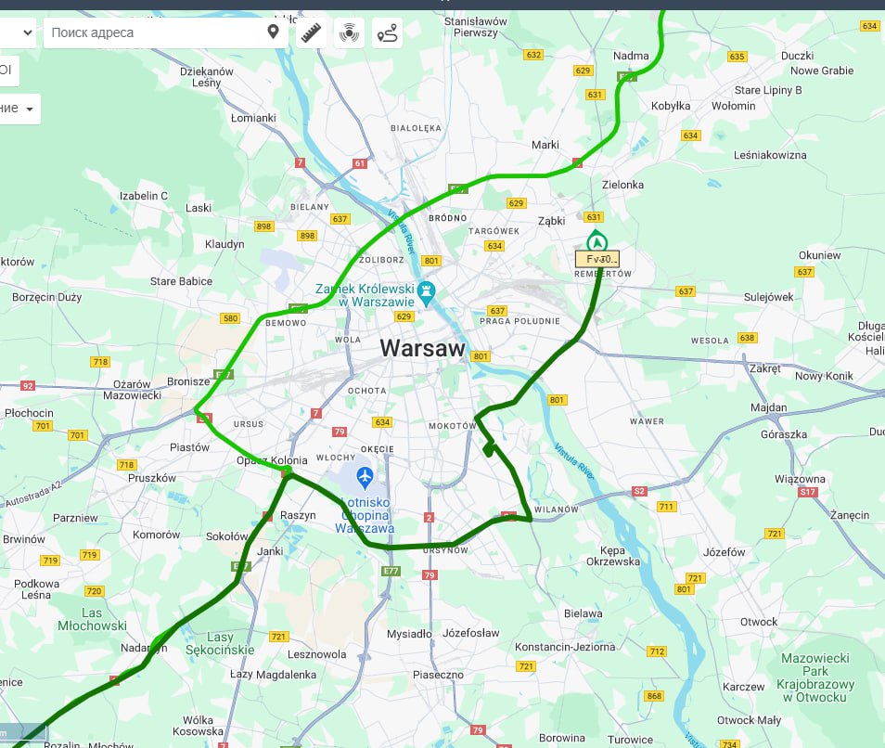Image resolution: width=885 pixels, height=748 pixels.
Task: Open the route builder tool
Action: (x=387, y=33)
